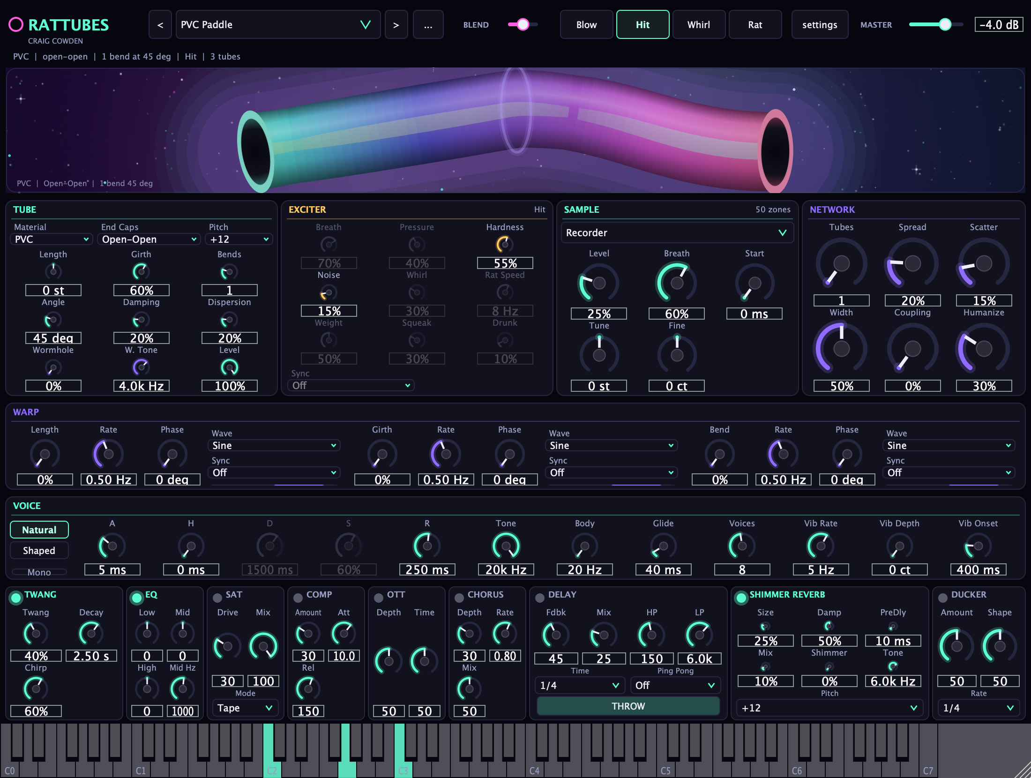The image size is (1031, 778).
Task: Switch to the Whirl exciter tab
Action: coord(699,25)
